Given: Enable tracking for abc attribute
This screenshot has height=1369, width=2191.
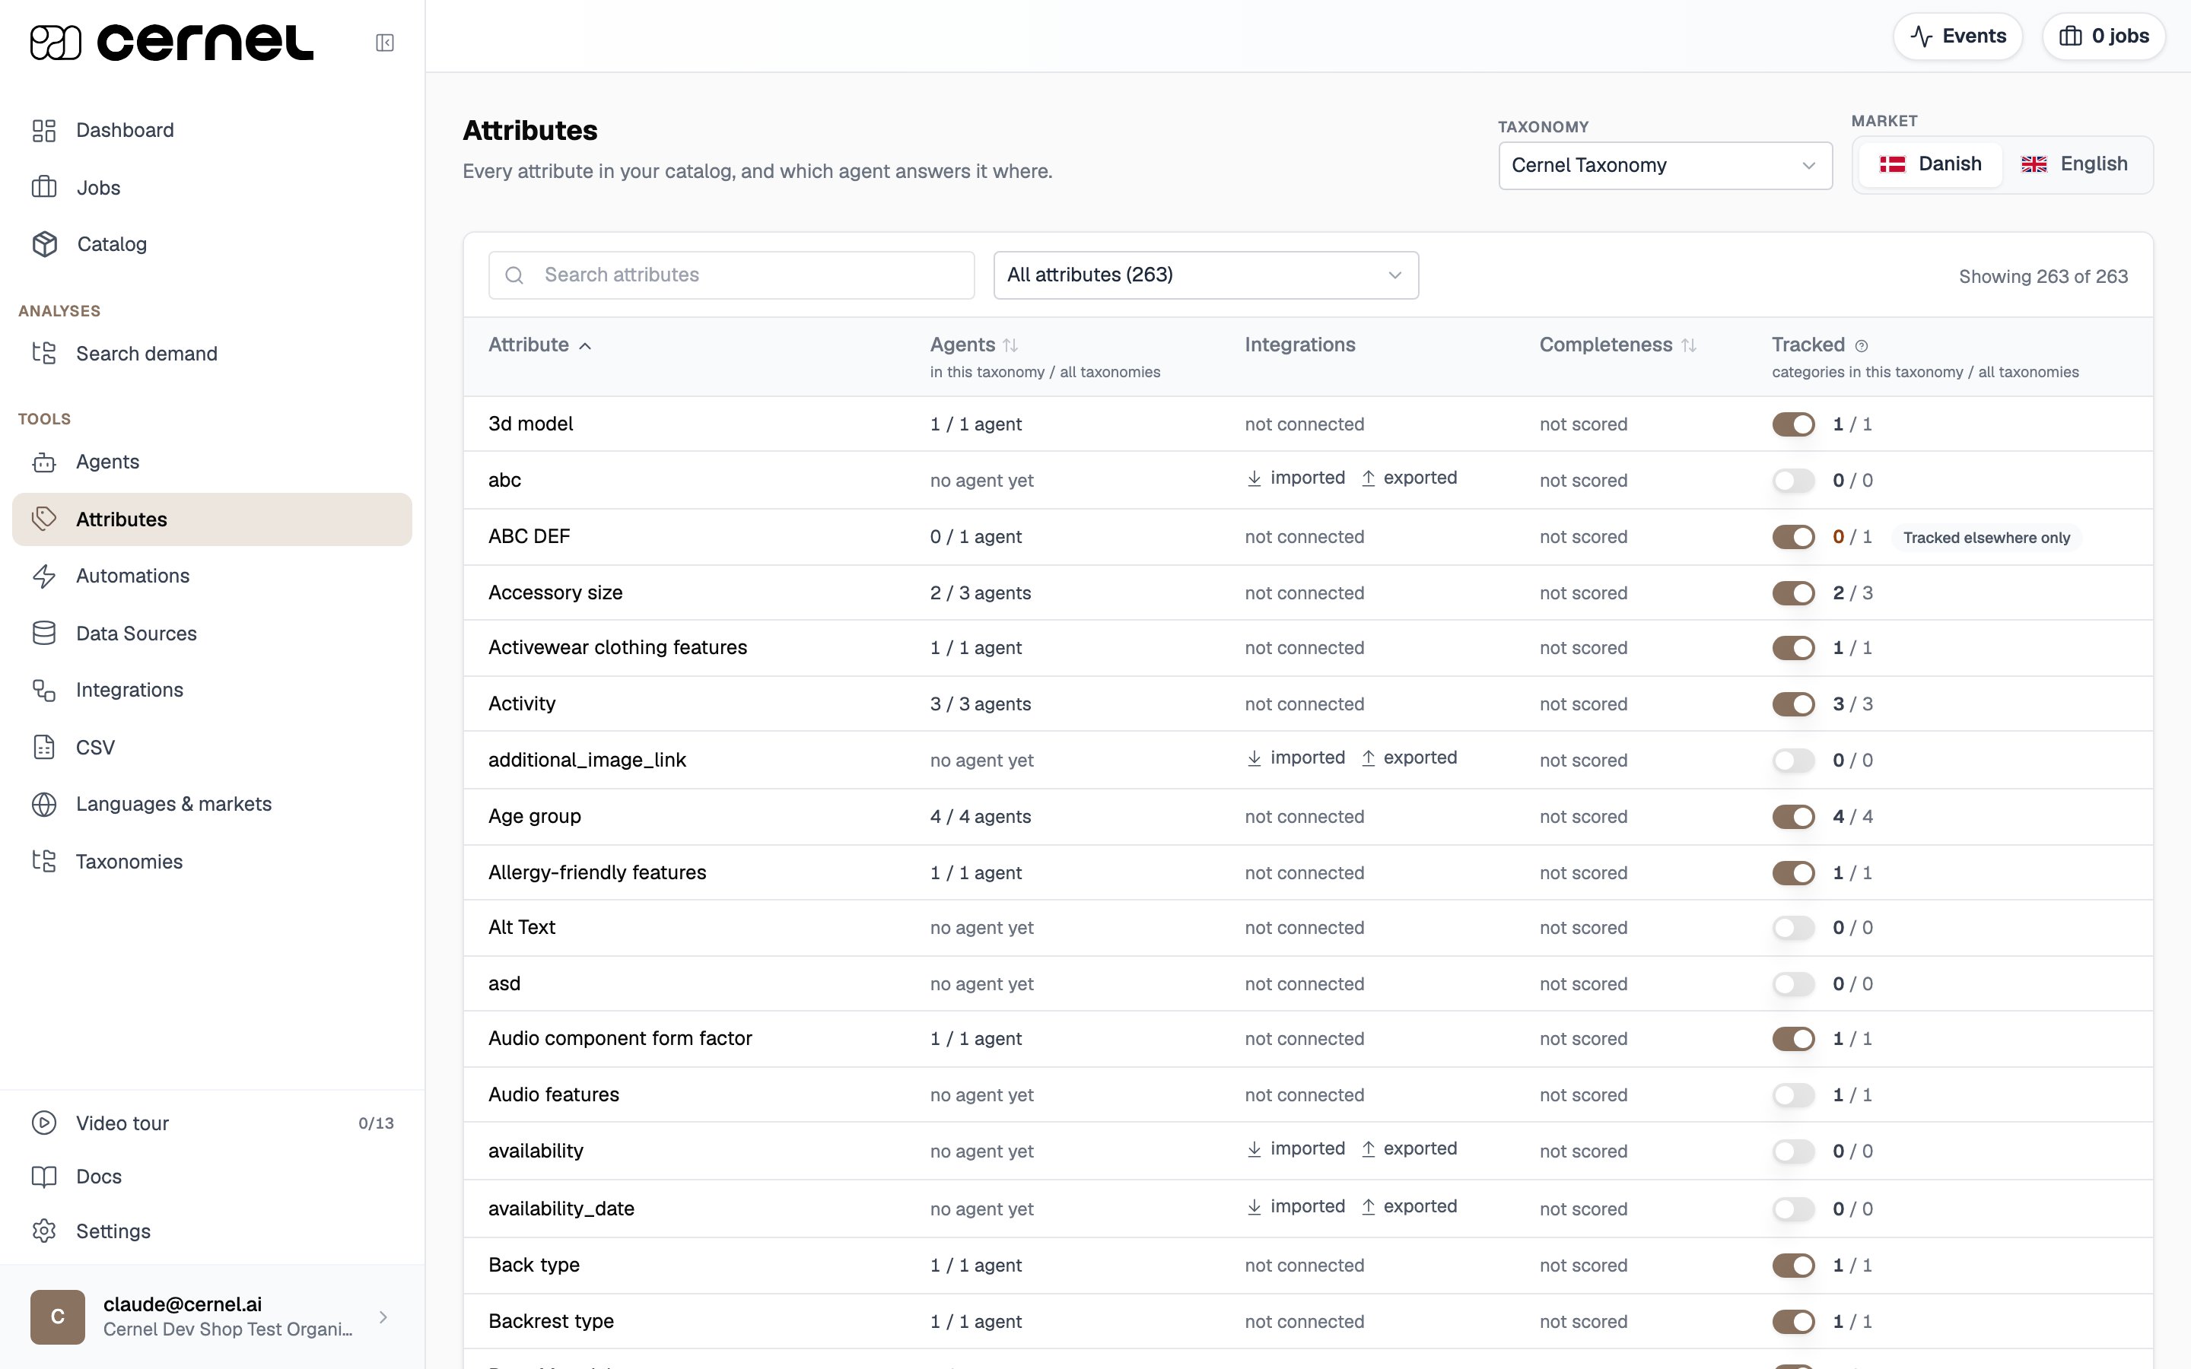Looking at the screenshot, I should tap(1792, 480).
